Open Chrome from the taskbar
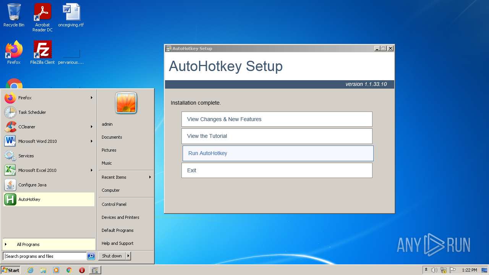The image size is (489, 275). [69, 270]
